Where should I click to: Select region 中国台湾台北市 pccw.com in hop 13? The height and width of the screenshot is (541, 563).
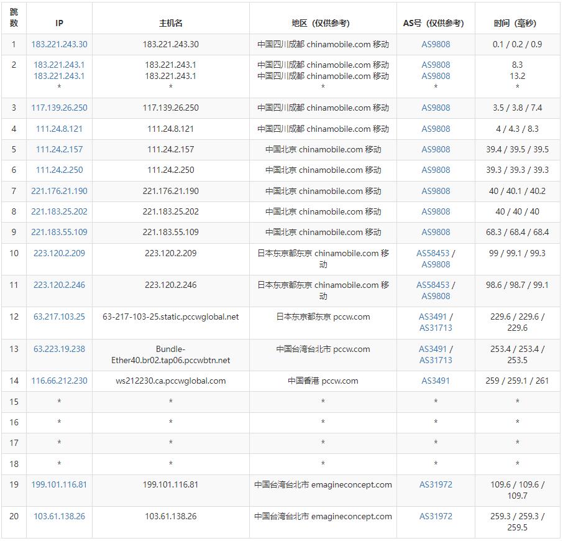[323, 349]
